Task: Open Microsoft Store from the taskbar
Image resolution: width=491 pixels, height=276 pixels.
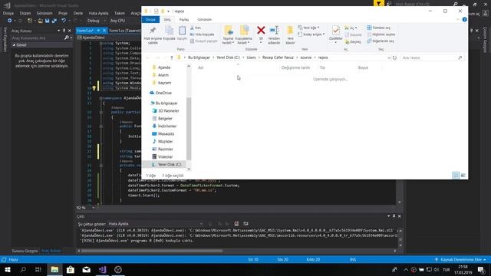Action: (71, 269)
